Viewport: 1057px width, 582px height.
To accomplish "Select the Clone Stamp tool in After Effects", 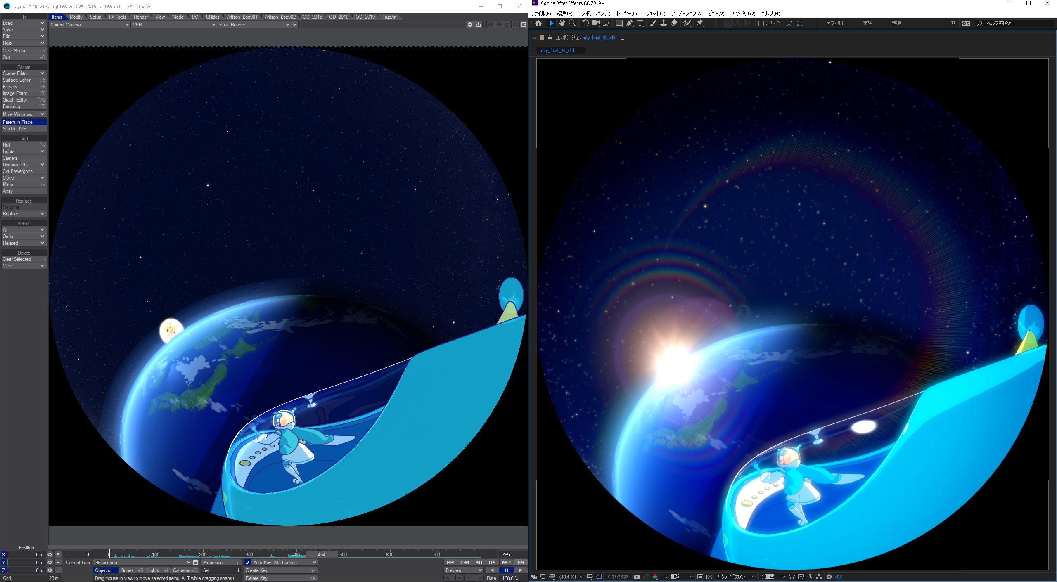I will click(x=663, y=23).
